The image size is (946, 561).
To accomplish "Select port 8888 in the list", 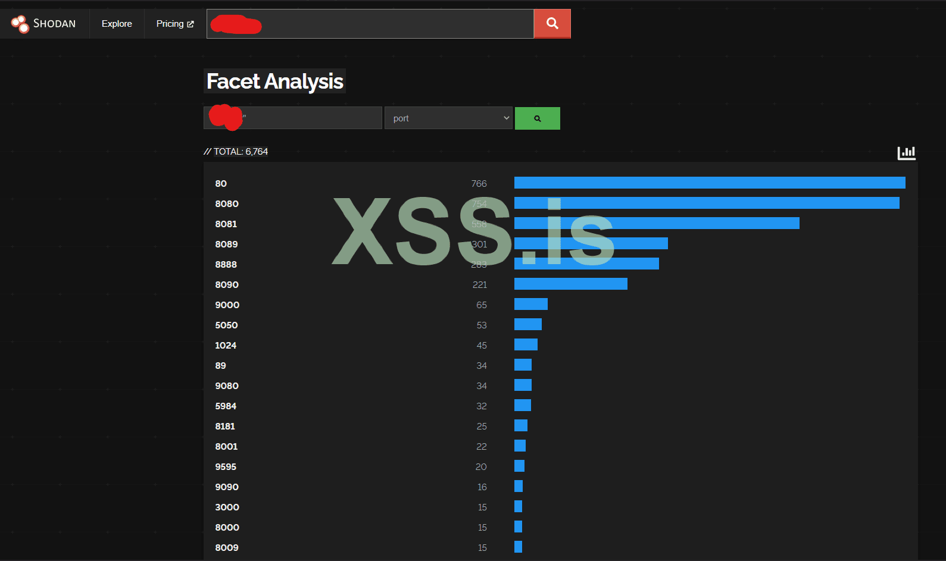I will [x=226, y=264].
